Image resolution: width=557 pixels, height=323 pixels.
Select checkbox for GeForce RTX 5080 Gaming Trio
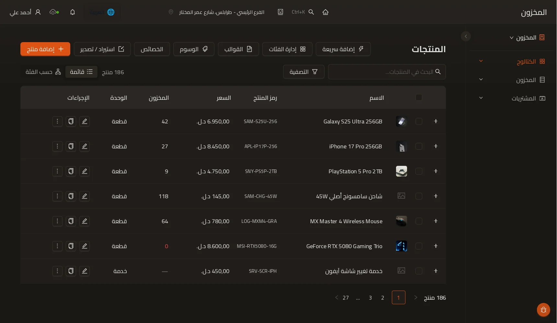pyautogui.click(x=419, y=246)
